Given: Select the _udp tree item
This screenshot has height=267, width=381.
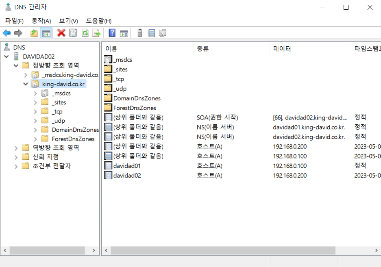Looking at the screenshot, I should coord(58,121).
